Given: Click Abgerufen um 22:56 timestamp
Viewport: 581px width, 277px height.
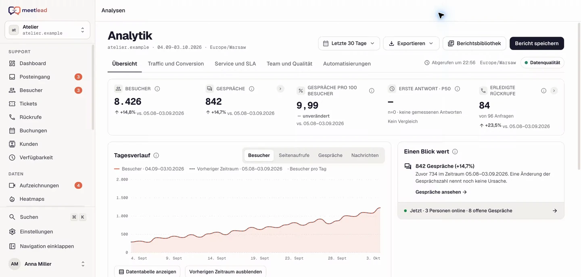Looking at the screenshot, I should 450,63.
